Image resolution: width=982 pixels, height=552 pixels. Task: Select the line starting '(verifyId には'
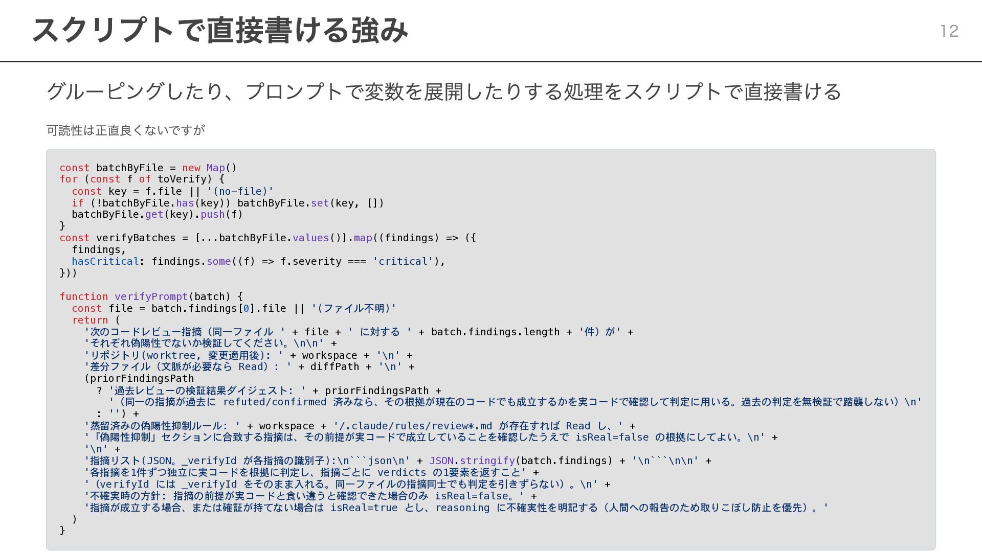click(x=347, y=485)
